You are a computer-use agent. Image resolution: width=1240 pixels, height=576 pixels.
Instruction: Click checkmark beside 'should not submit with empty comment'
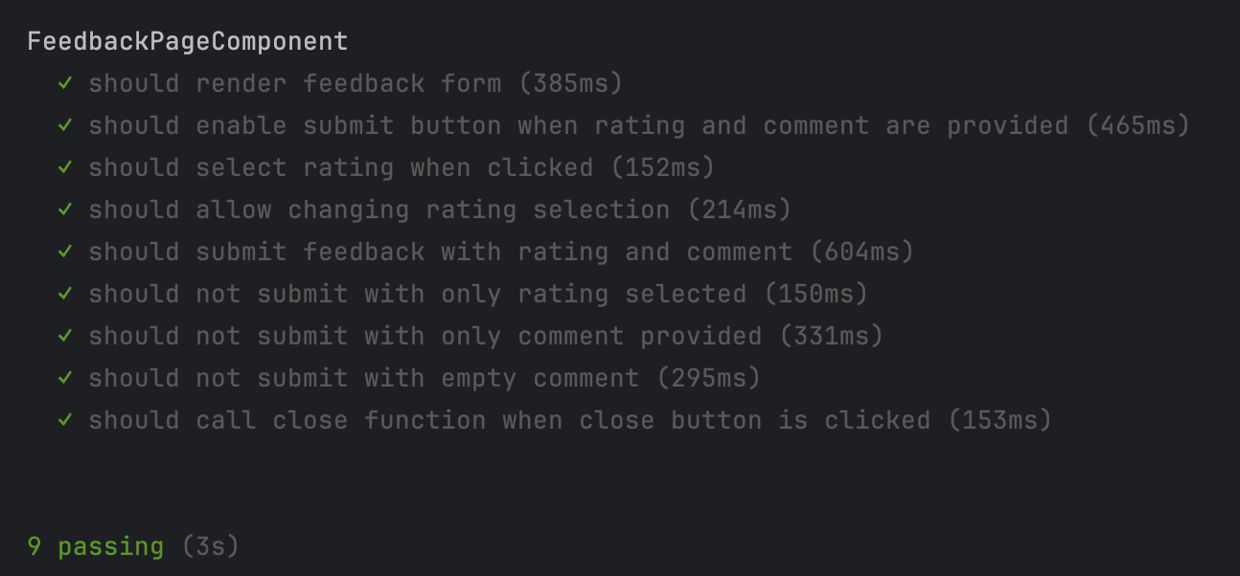tap(65, 378)
